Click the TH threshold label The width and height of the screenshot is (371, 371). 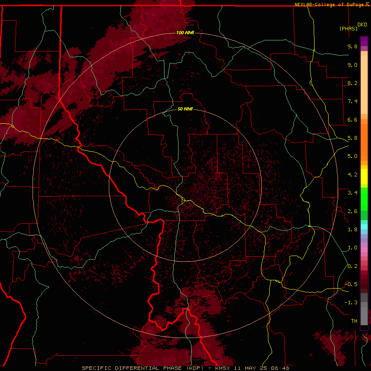coord(354,321)
